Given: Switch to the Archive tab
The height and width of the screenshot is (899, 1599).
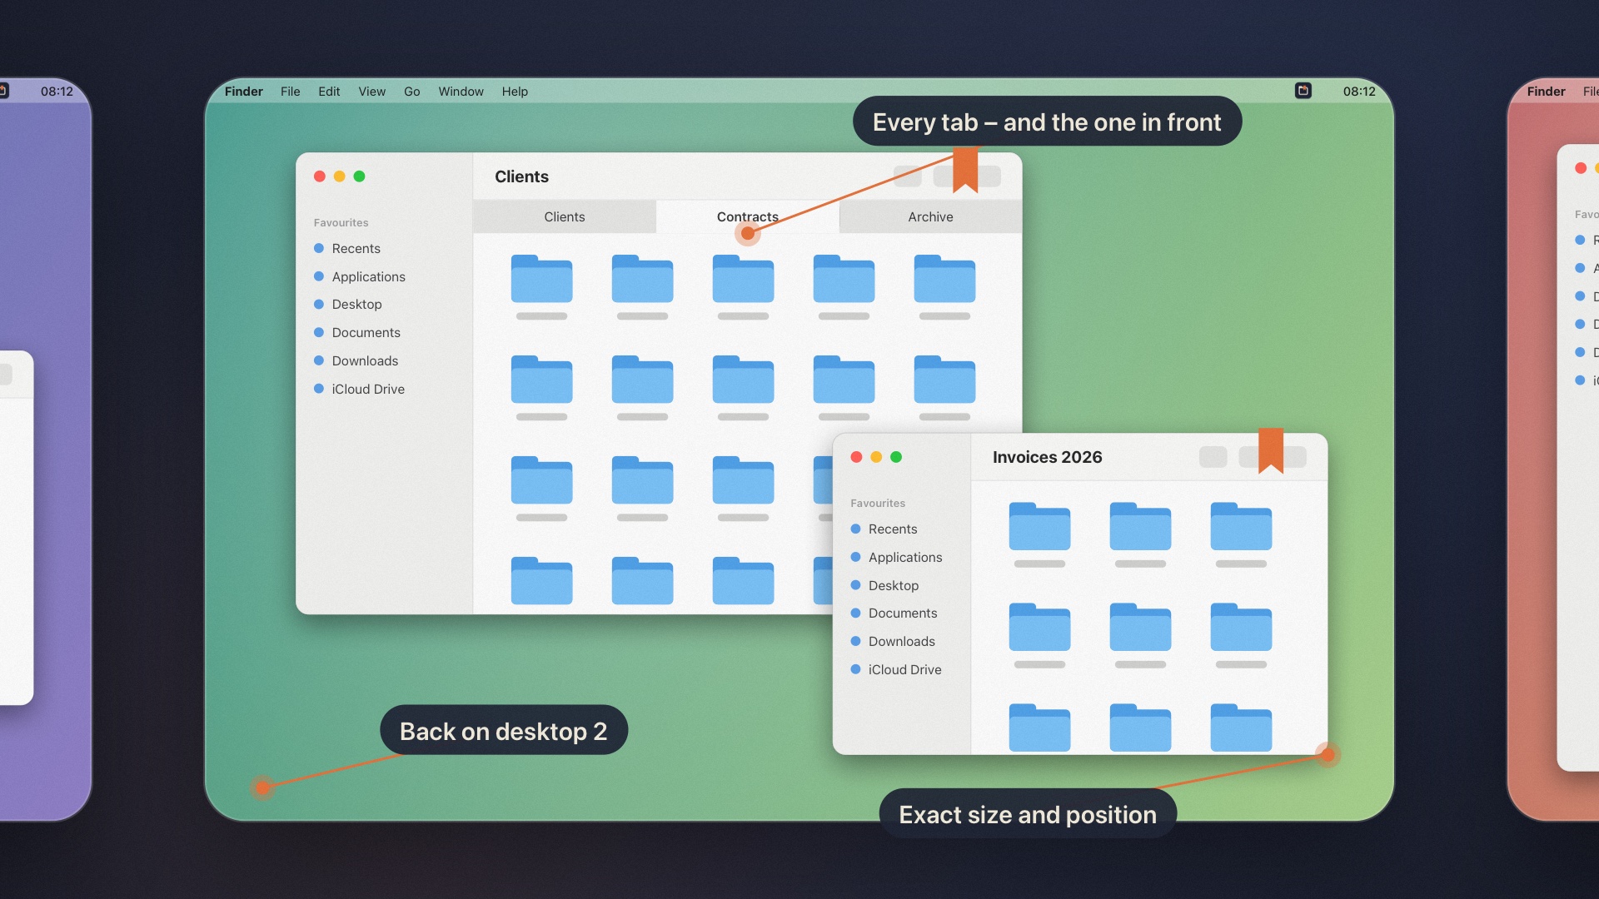Looking at the screenshot, I should pos(930,216).
